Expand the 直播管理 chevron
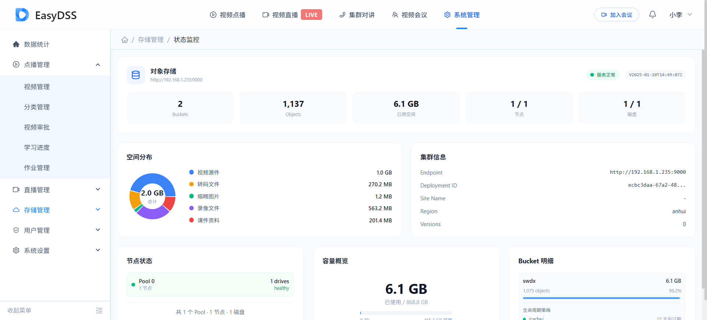 click(98, 189)
